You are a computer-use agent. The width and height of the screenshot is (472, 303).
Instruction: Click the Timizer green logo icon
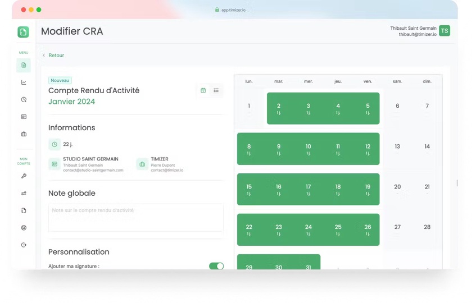23,32
